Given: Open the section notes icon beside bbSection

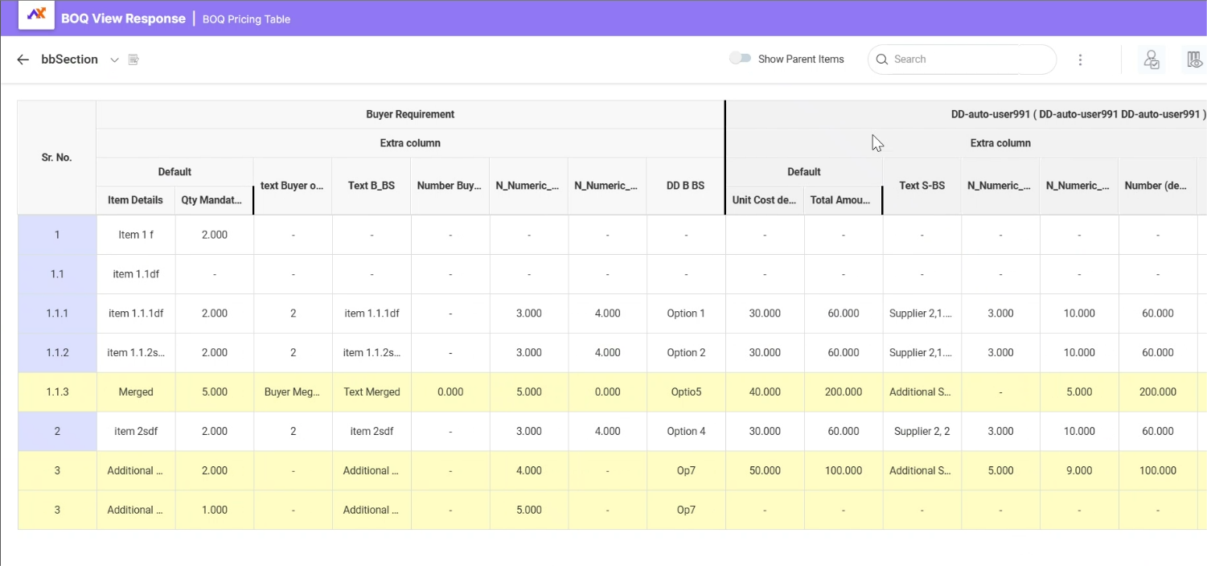Looking at the screenshot, I should (x=133, y=59).
